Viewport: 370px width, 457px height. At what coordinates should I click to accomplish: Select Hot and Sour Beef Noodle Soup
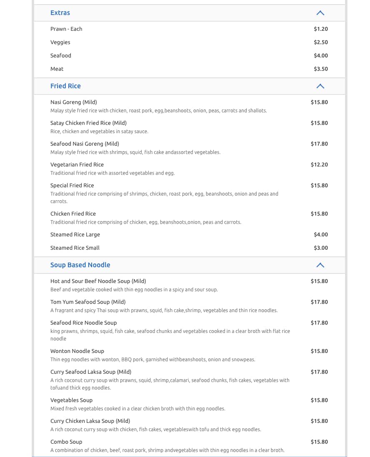(98, 281)
